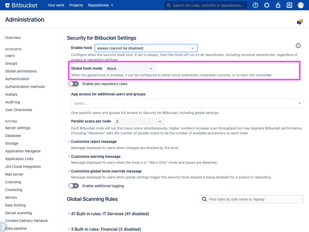Open Audit log in the sidebar
This screenshot has height=232, width=309.
pos(12,102)
